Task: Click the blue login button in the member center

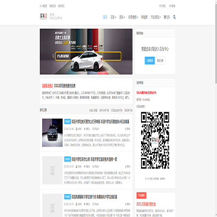Action: [149, 60]
